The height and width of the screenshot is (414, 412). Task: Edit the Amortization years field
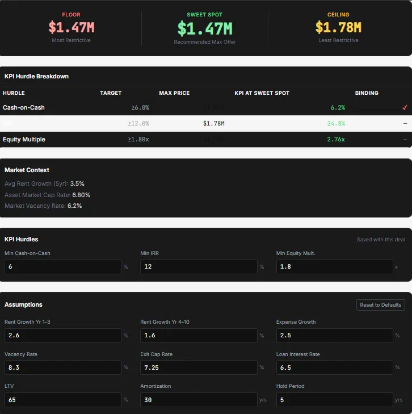pyautogui.click(x=199, y=400)
